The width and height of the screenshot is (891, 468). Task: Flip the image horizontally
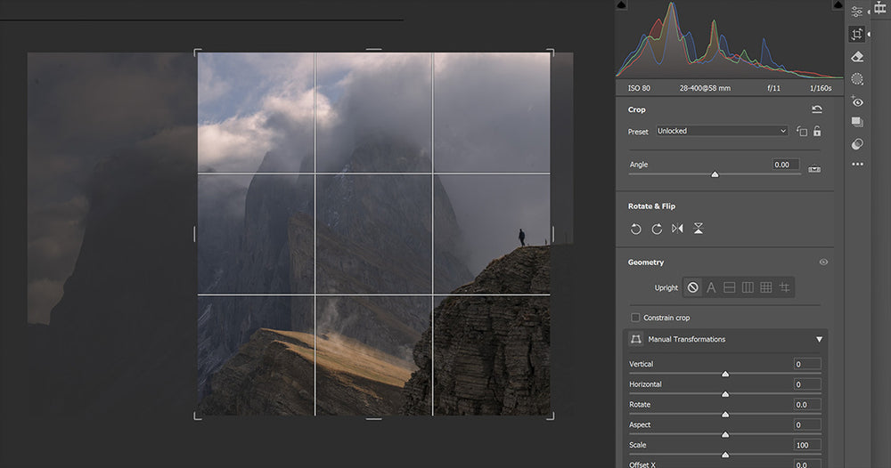pyautogui.click(x=677, y=229)
